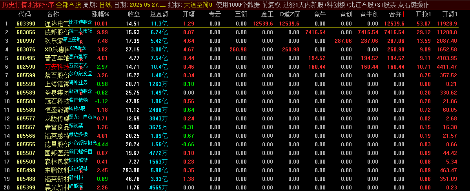The height and width of the screenshot is (191, 470).
Task: Select stock name 德昌股份
Action: [x=56, y=144]
